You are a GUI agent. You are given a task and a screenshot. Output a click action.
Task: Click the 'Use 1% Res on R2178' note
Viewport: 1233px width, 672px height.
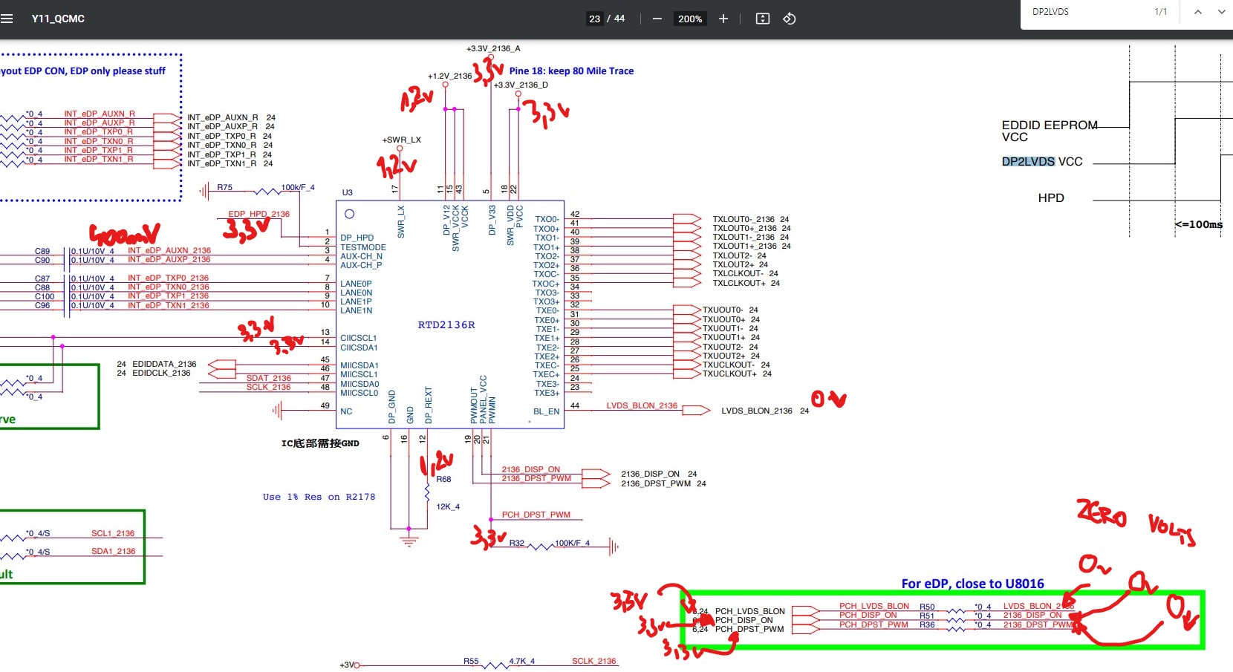319,497
